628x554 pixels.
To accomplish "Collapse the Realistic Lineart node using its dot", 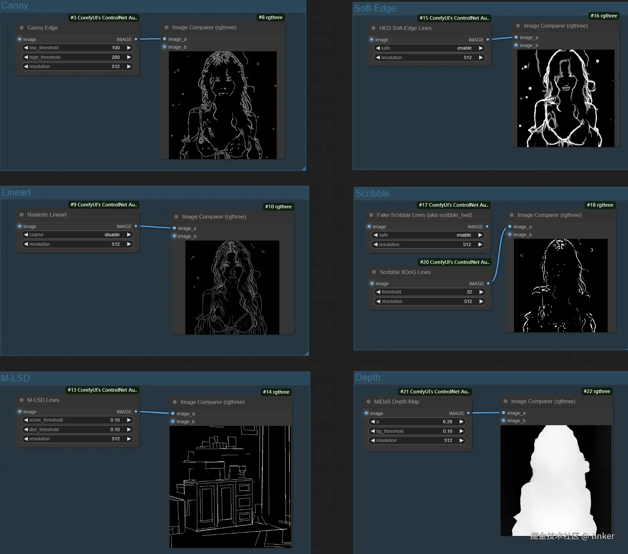I will [22, 215].
